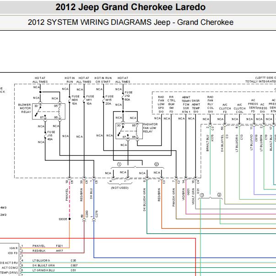Screen dimensions: 276x276
Task: Select the 'LT GRN/DK BLU' wire row text
Action: pyautogui.click(x=43, y=270)
